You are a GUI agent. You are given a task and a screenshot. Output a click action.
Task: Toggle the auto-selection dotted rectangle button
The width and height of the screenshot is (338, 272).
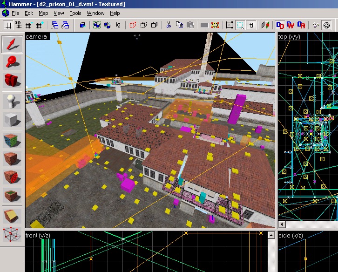click(x=240, y=25)
